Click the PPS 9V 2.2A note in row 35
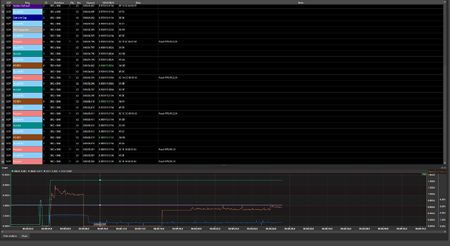 tap(168, 114)
